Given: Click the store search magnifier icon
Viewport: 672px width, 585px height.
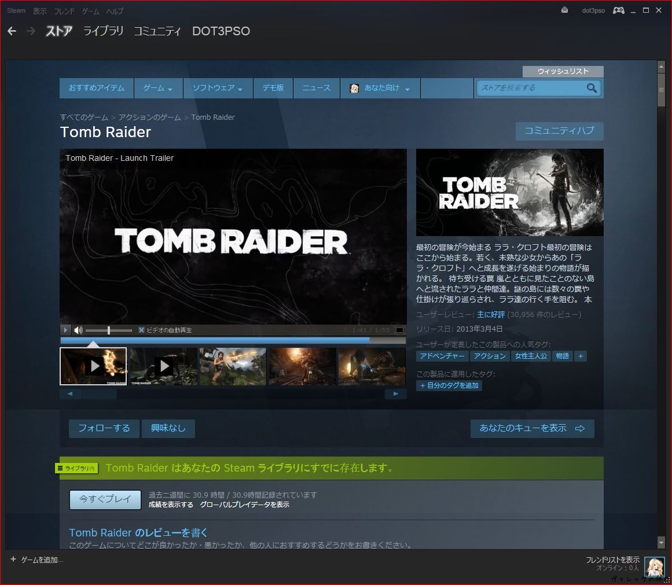Looking at the screenshot, I should click(x=592, y=88).
